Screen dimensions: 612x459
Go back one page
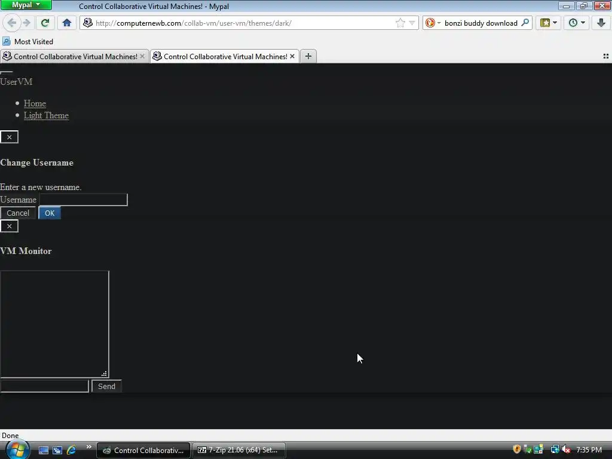pyautogui.click(x=12, y=23)
